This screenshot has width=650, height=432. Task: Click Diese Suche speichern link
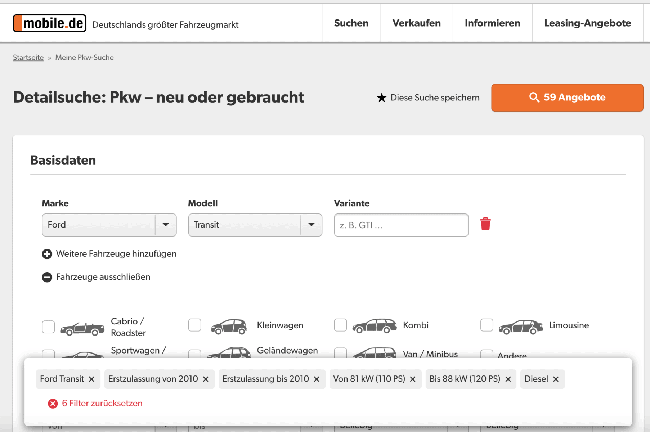435,98
